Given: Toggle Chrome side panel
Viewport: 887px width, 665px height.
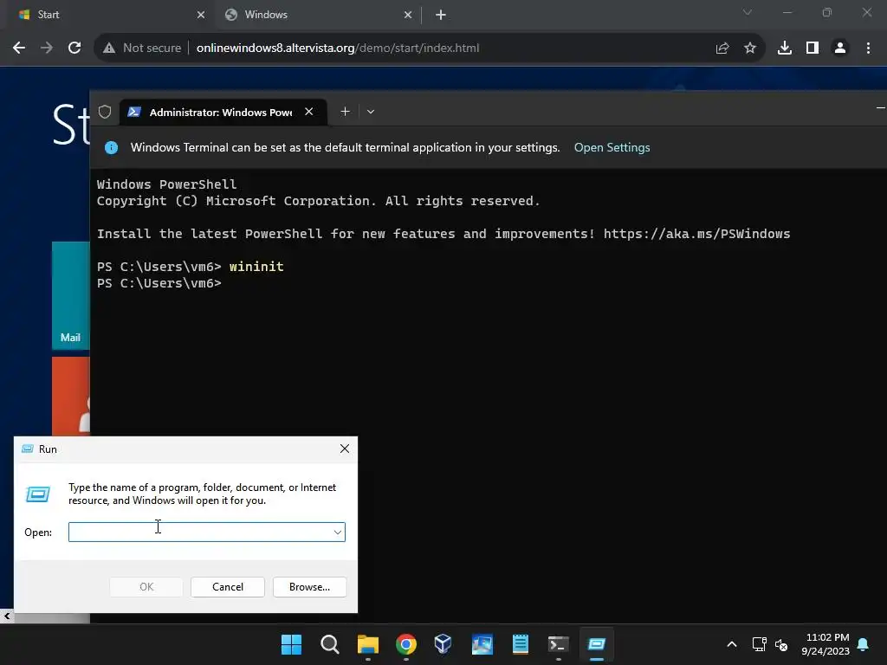Looking at the screenshot, I should click(x=813, y=48).
